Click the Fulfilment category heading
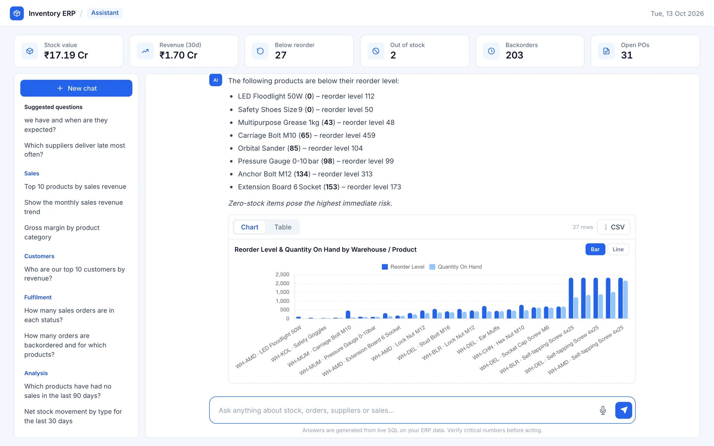 click(x=38, y=297)
